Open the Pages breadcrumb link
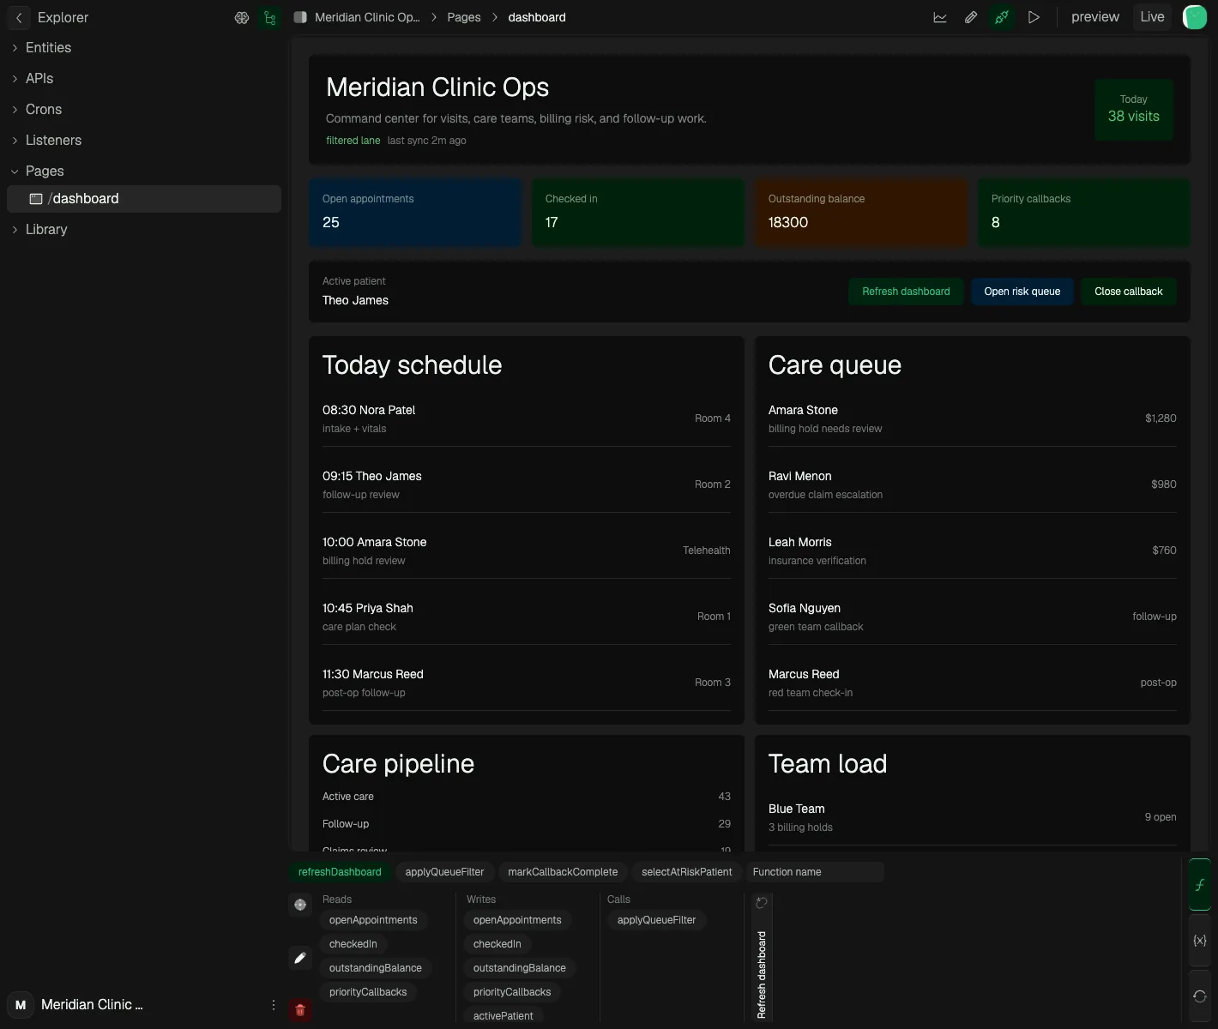This screenshot has width=1218, height=1029. [464, 17]
